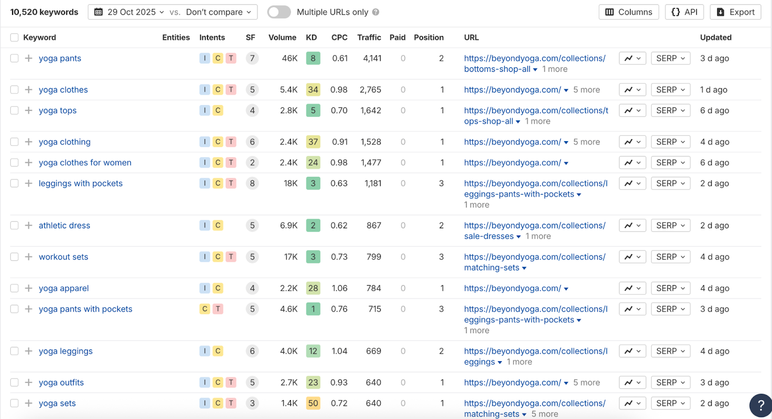Tick the checkbox for yoga clothes
This screenshot has height=419, width=772.
14,90
